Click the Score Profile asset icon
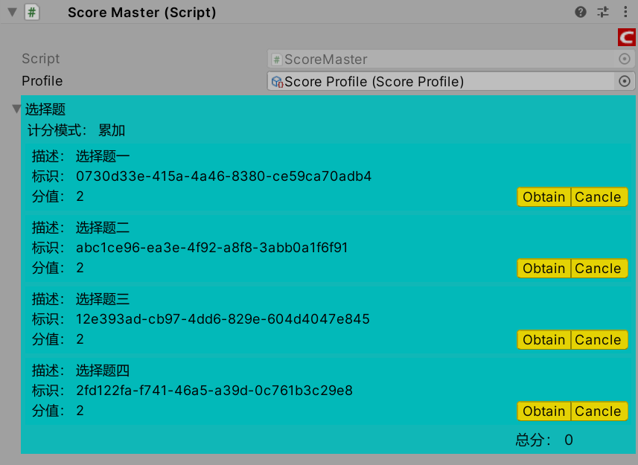638x465 pixels. point(275,81)
